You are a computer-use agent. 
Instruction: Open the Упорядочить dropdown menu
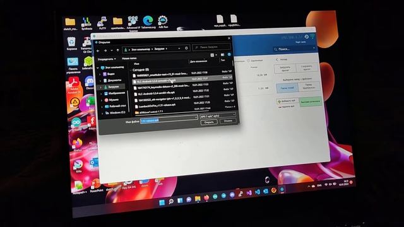click(x=107, y=59)
